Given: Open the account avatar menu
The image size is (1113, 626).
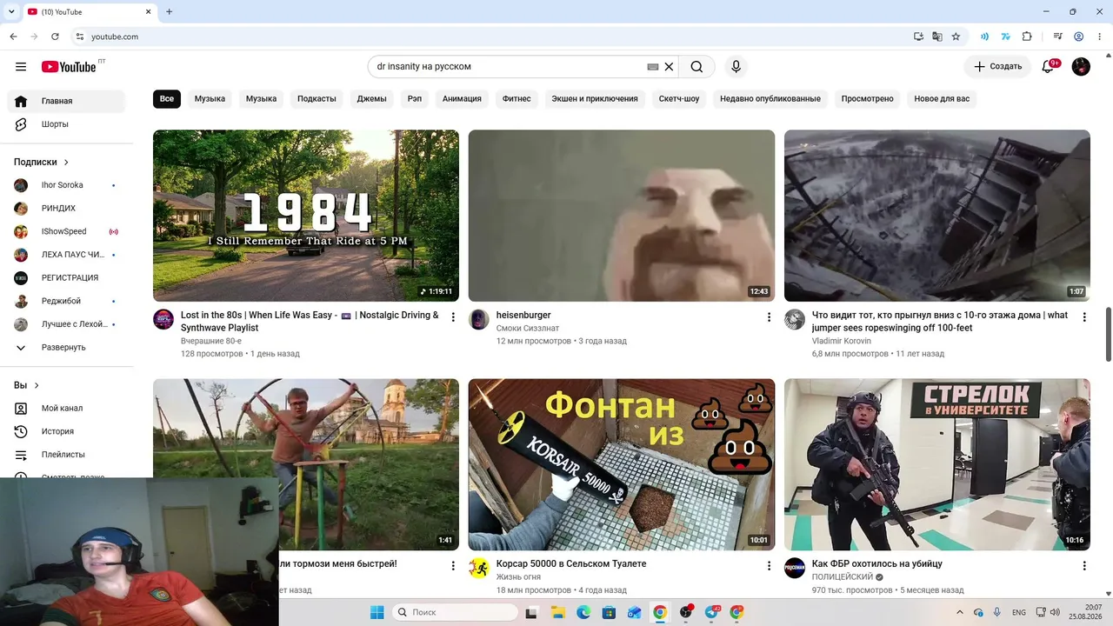Looking at the screenshot, I should pos(1081,67).
